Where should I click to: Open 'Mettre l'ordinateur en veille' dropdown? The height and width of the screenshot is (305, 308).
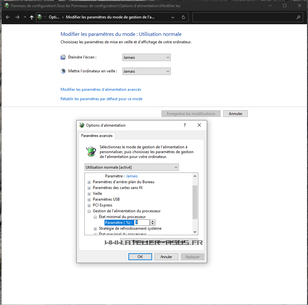coord(146,71)
